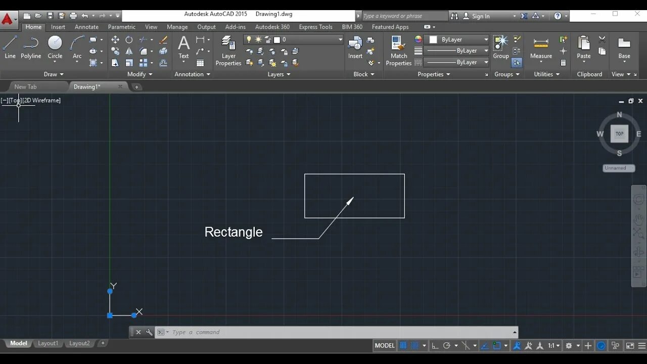Open the Layout1 tab
Viewport: 647px width, 364px height.
click(x=48, y=343)
